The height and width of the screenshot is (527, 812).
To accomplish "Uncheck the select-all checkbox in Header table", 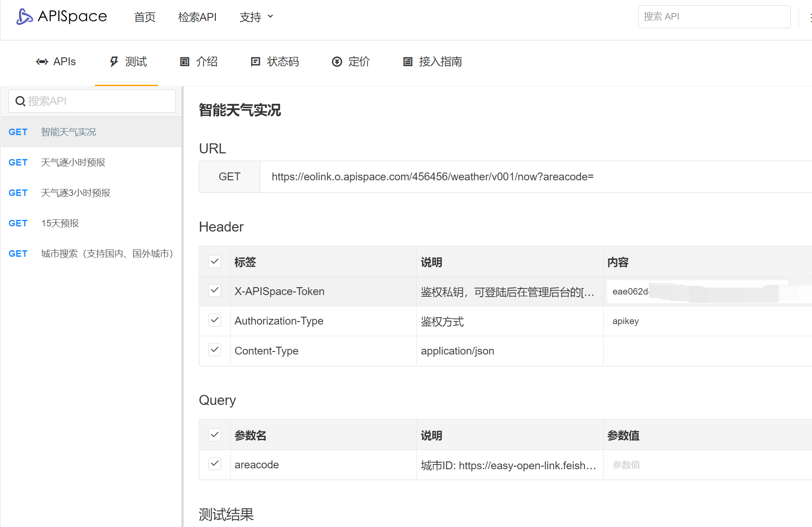I will click(x=215, y=261).
